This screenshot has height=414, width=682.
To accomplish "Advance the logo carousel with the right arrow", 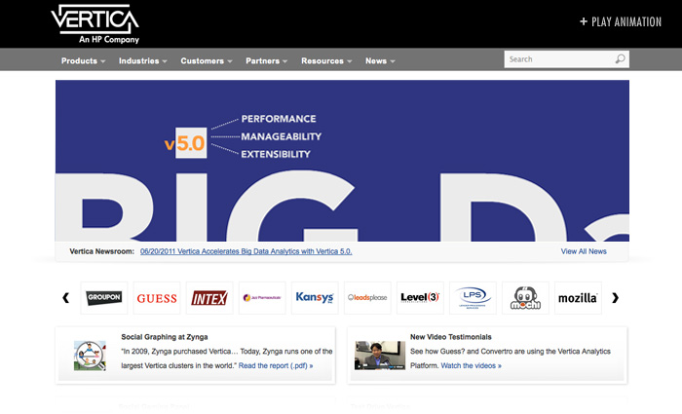I will coord(615,298).
